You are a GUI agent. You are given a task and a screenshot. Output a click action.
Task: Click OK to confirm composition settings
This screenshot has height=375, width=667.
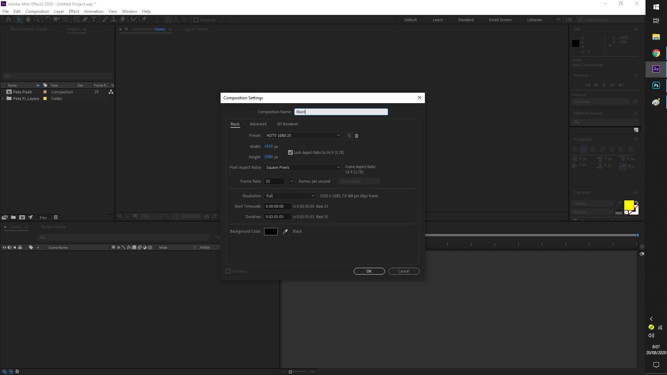coord(369,271)
